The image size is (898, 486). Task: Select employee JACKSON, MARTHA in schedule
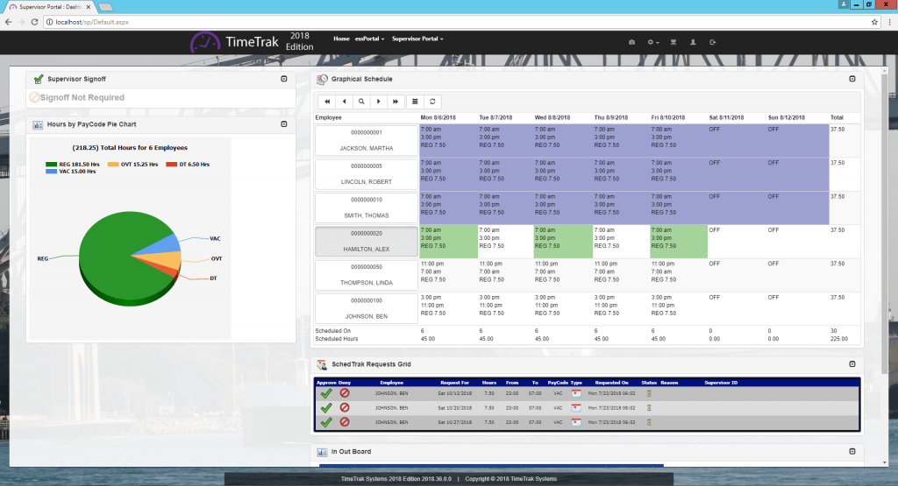(367, 141)
